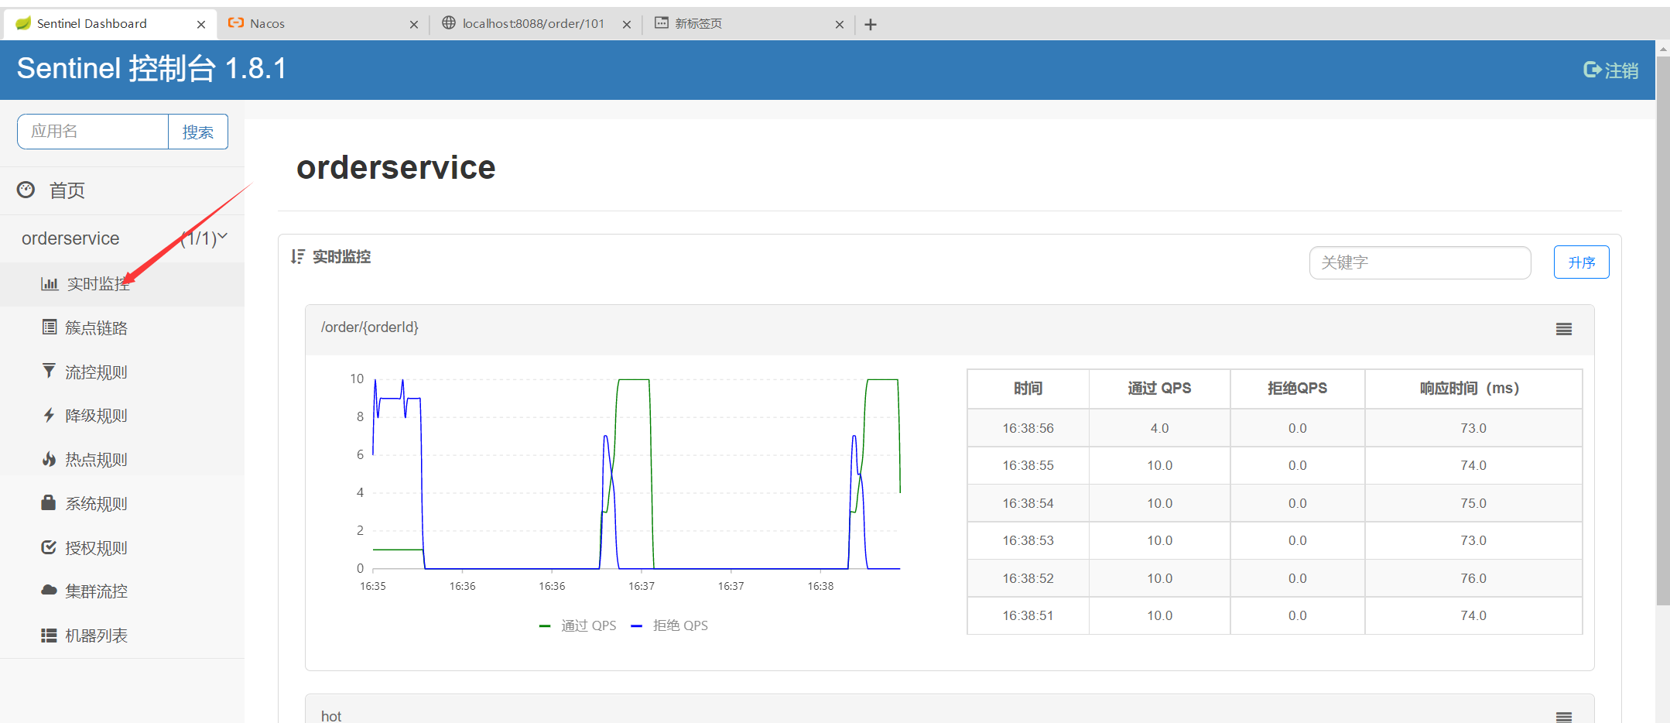
Task: Click the cluster flow control cloud icon
Action: tap(49, 591)
